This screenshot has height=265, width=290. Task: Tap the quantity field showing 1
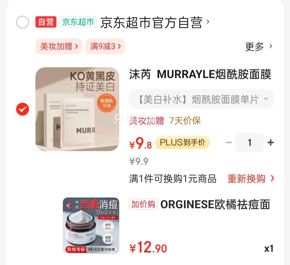point(250,142)
